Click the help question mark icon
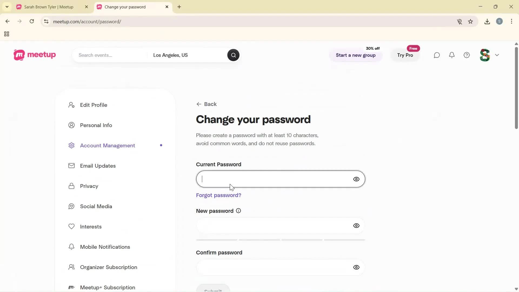The width and height of the screenshot is (519, 292). 467,55
